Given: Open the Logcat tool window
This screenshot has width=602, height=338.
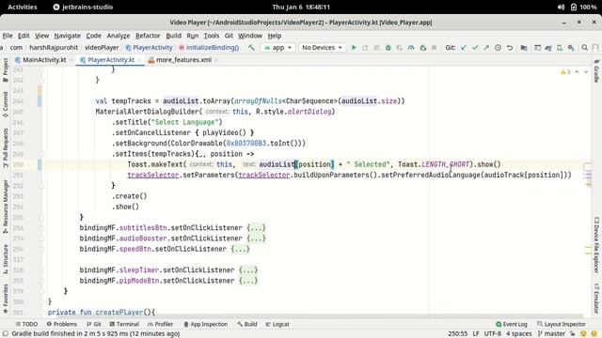Looking at the screenshot, I should tap(277, 324).
